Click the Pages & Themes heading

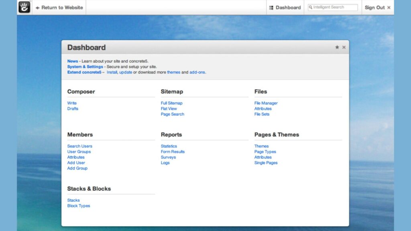click(x=277, y=134)
